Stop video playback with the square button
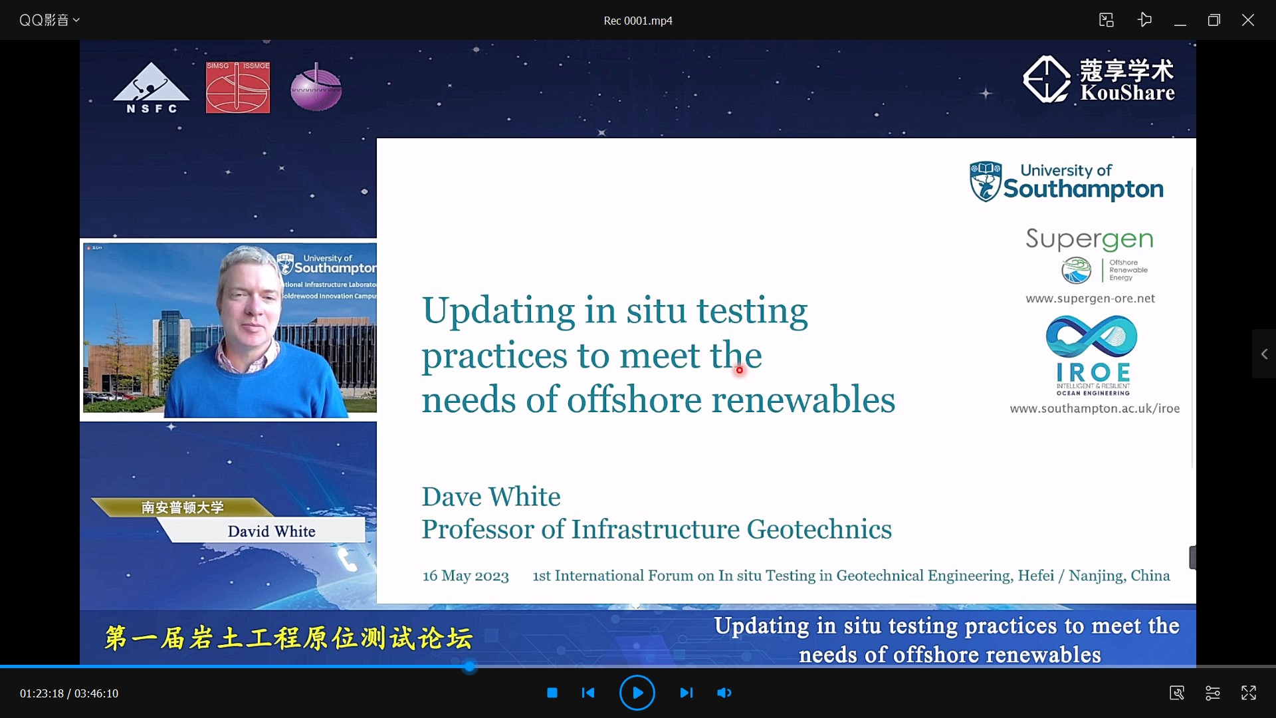This screenshot has height=718, width=1276. click(x=552, y=693)
